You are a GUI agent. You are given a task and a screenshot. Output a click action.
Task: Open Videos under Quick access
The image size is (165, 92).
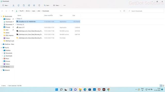(7, 38)
